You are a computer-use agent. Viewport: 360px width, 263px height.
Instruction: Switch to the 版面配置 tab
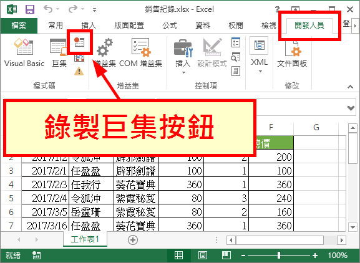(129, 25)
